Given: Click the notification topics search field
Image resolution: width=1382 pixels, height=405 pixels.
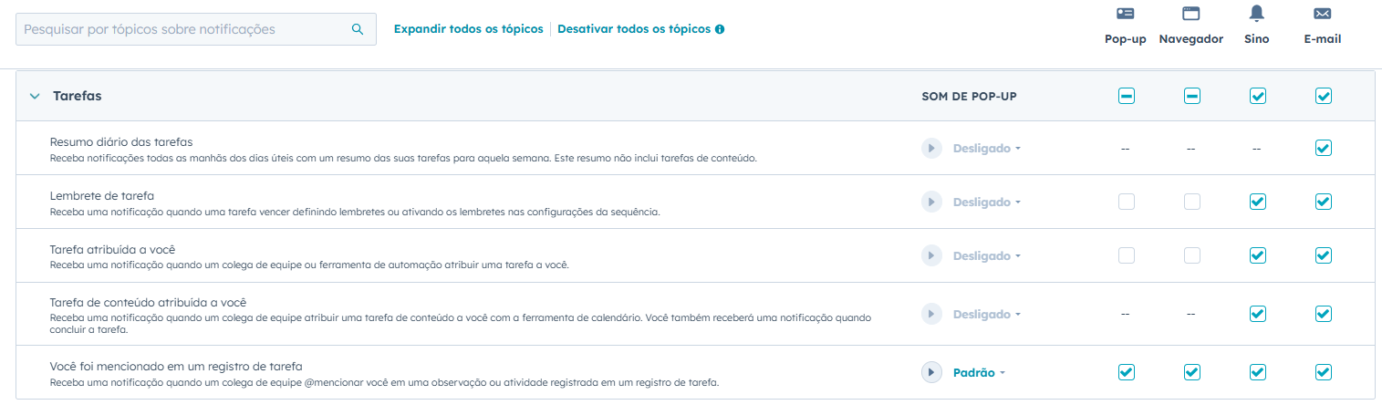Looking at the screenshot, I should tap(182, 29).
